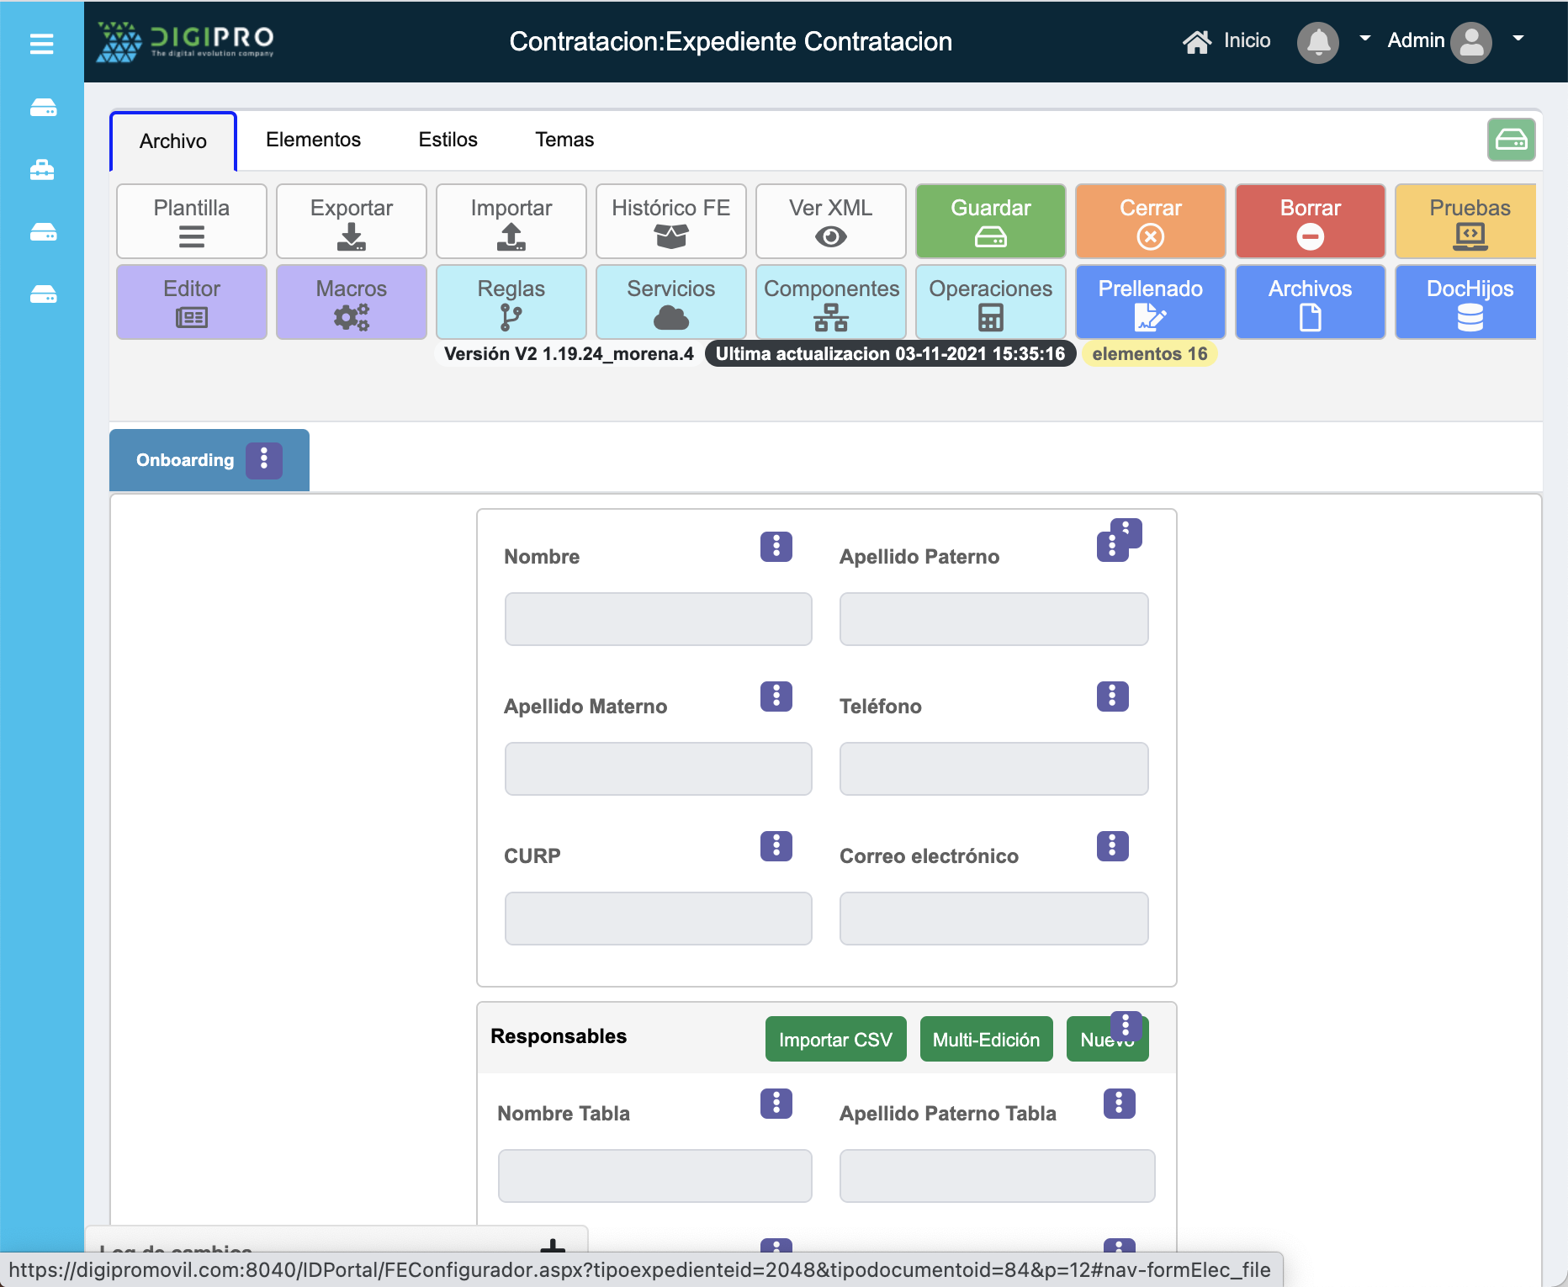Open the hamburger menu in the sidebar

[41, 43]
